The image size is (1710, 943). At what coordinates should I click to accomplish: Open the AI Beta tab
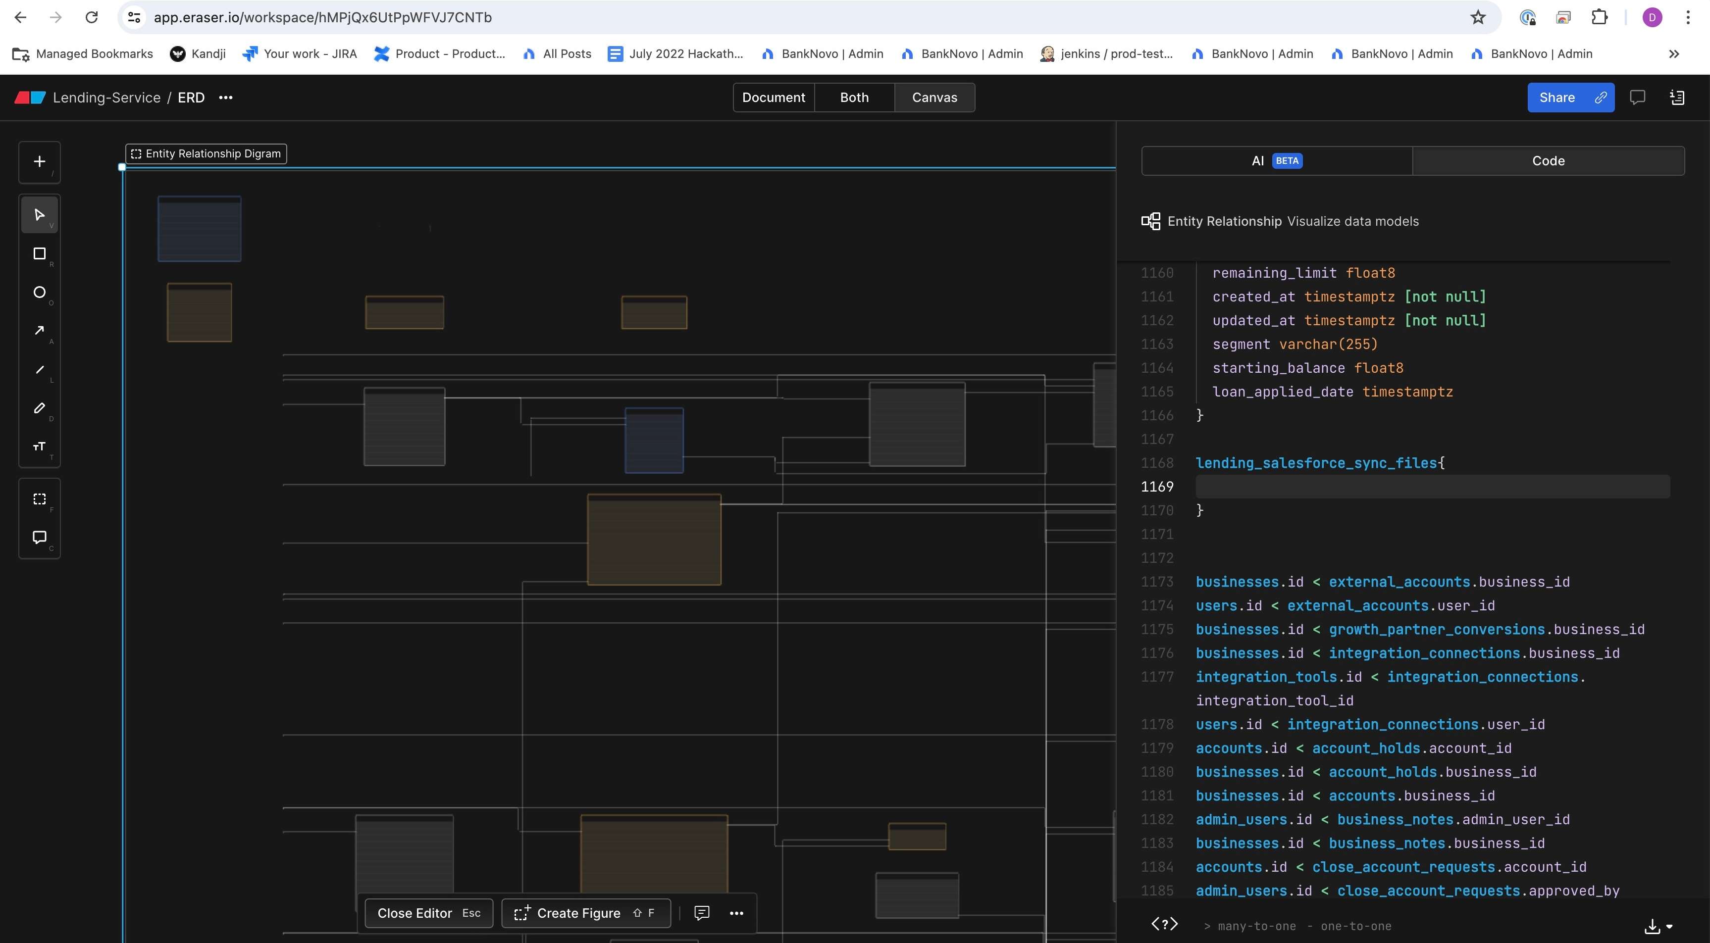pos(1277,160)
